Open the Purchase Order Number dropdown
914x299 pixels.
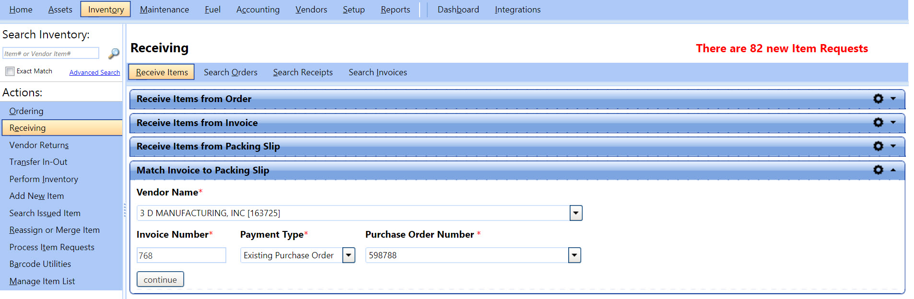[x=574, y=255]
